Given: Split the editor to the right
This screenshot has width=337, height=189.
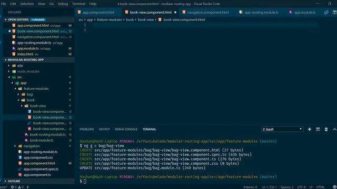Looking at the screenshot, I should (x=334, y=13).
